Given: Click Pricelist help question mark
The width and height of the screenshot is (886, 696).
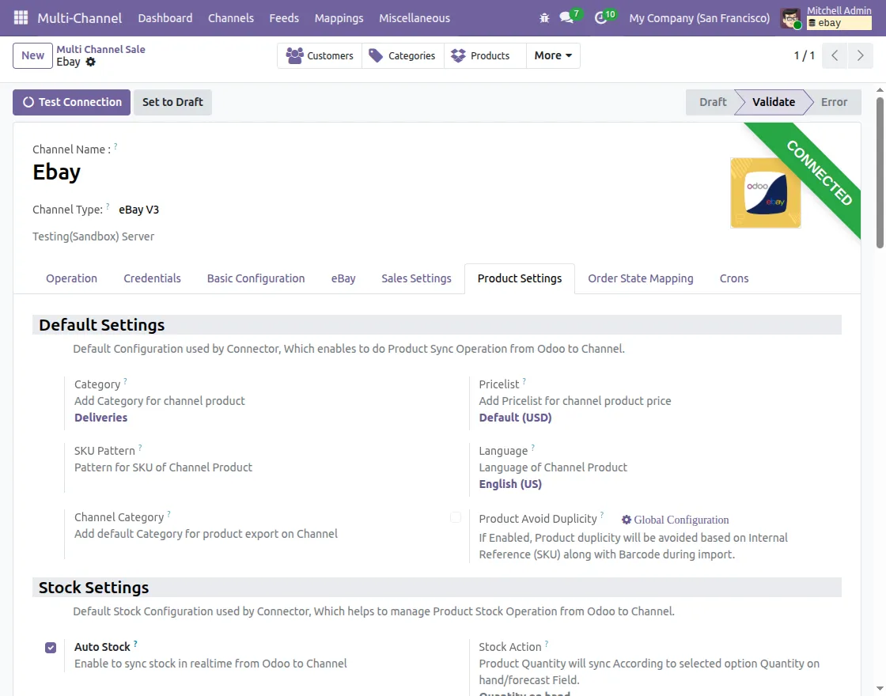Looking at the screenshot, I should click(524, 381).
